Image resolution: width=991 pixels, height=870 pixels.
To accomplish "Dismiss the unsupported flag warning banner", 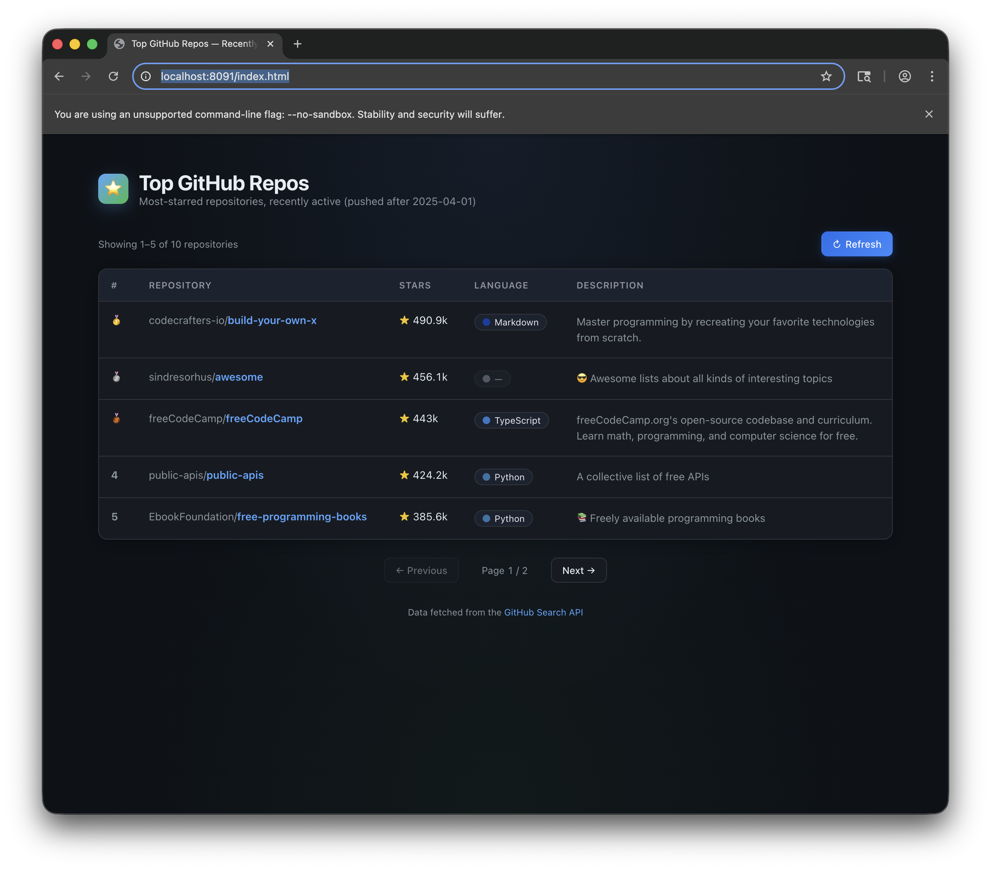I will [928, 114].
